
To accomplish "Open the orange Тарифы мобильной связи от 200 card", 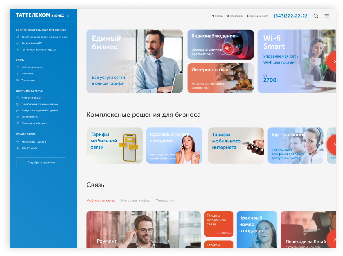I will click(x=219, y=224).
